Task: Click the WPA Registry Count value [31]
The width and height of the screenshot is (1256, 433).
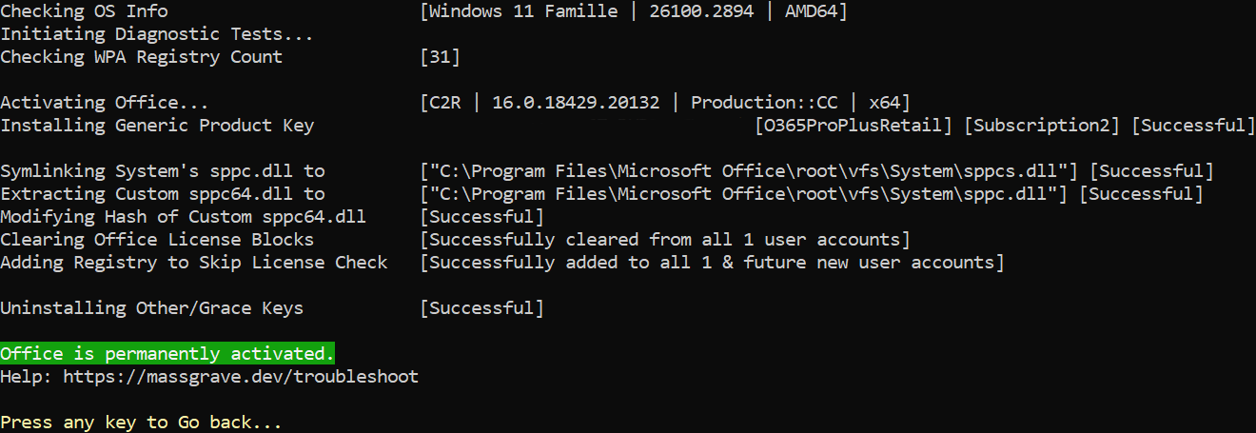Action: pos(441,57)
